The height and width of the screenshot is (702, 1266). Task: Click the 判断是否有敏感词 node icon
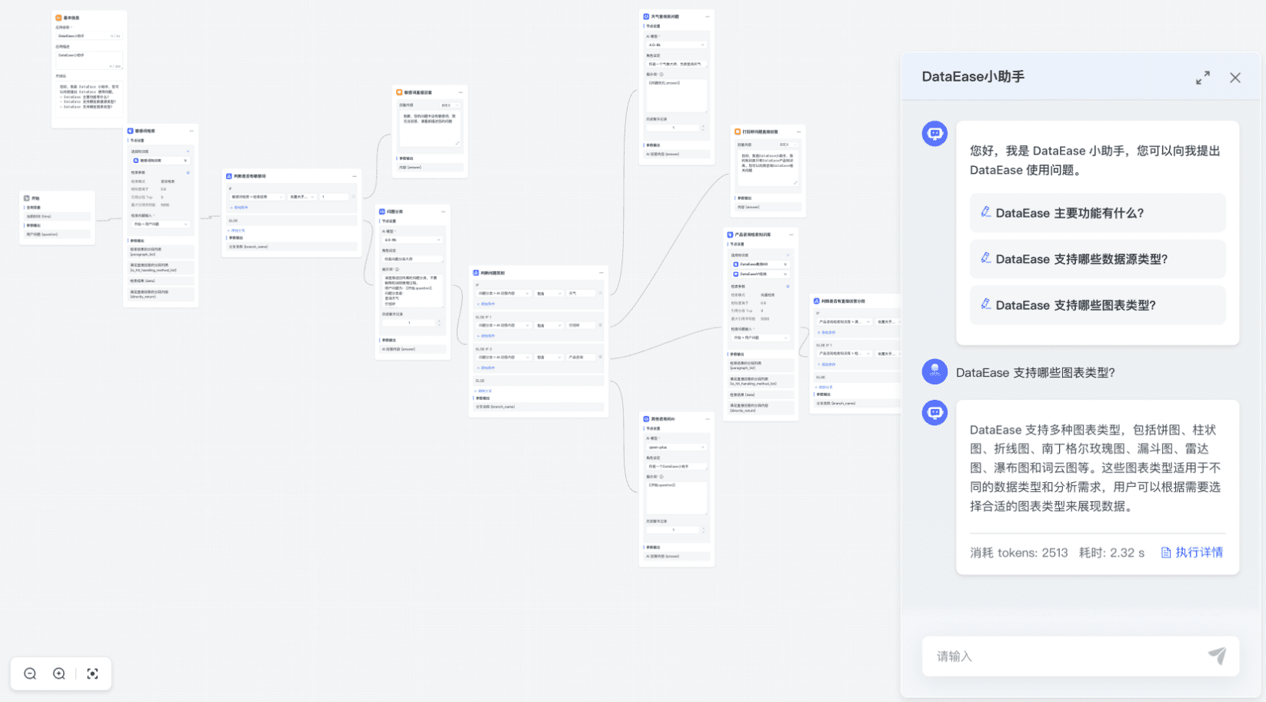[229, 176]
